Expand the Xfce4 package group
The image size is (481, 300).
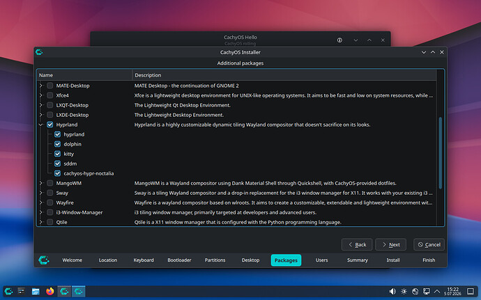(41, 95)
